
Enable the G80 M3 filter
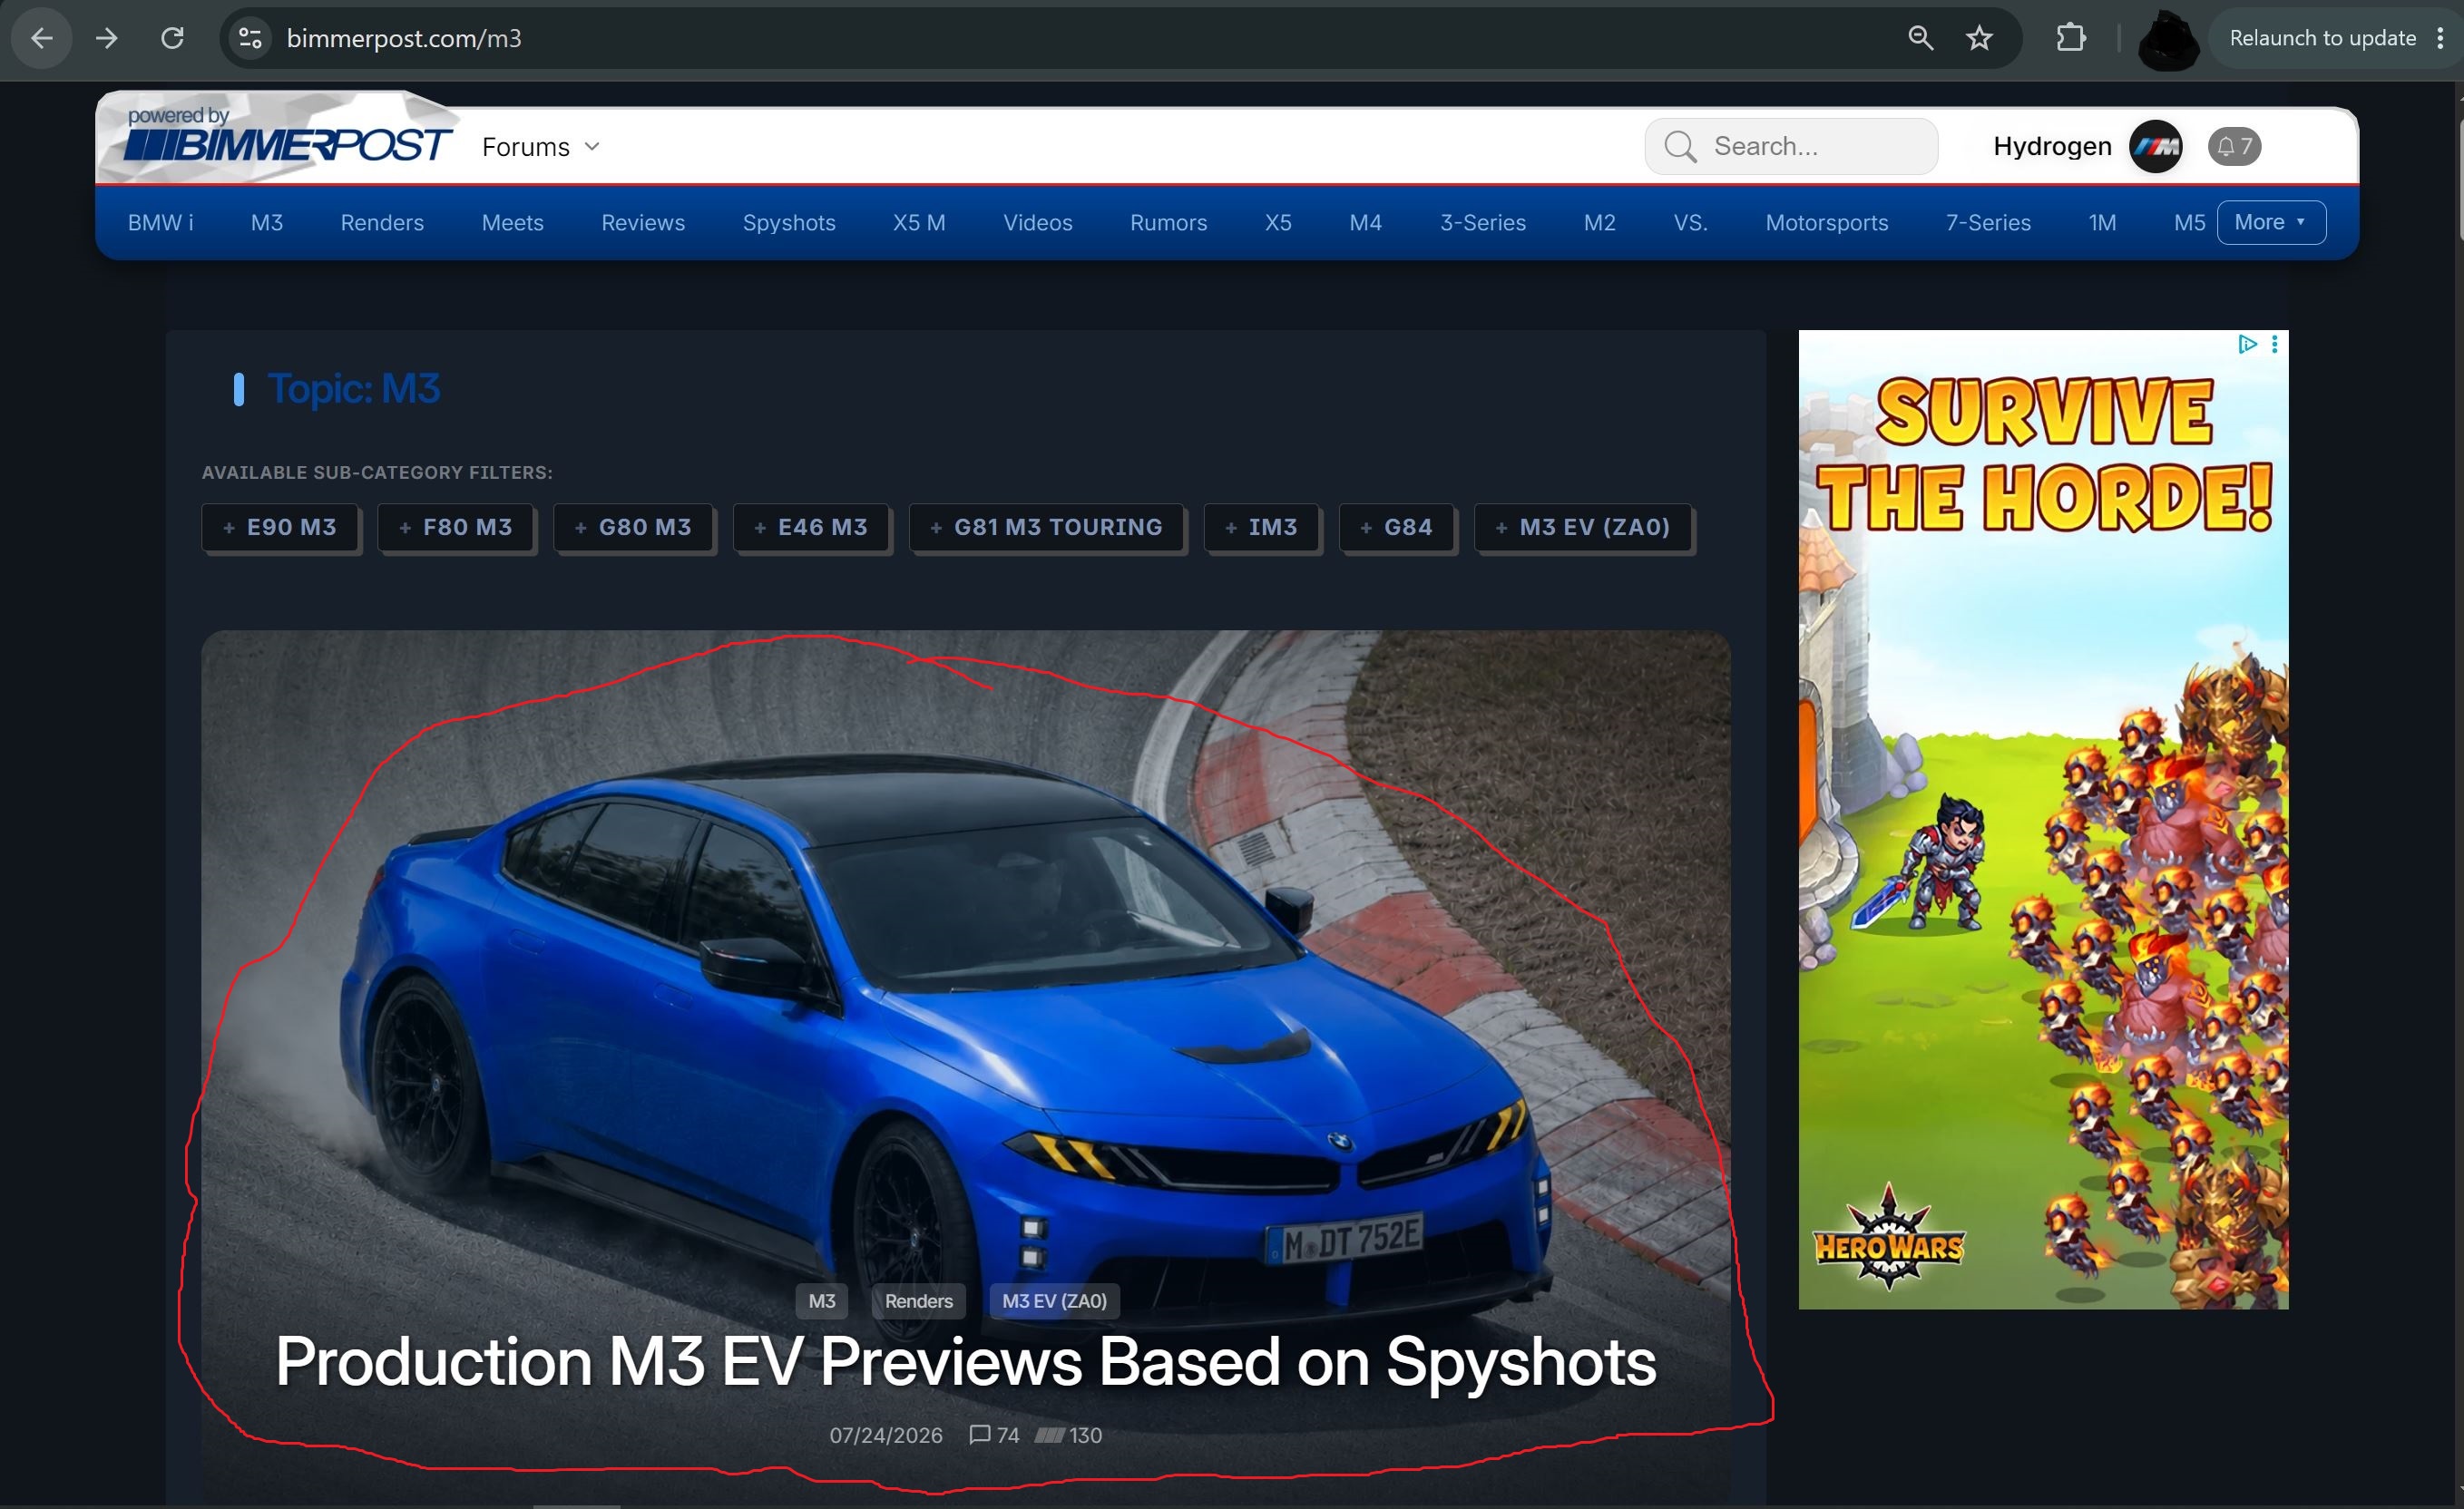coord(633,527)
